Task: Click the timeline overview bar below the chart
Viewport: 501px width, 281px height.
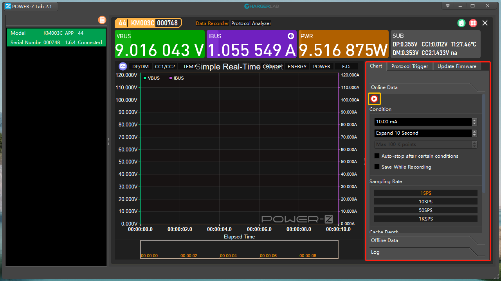Action: pyautogui.click(x=239, y=249)
